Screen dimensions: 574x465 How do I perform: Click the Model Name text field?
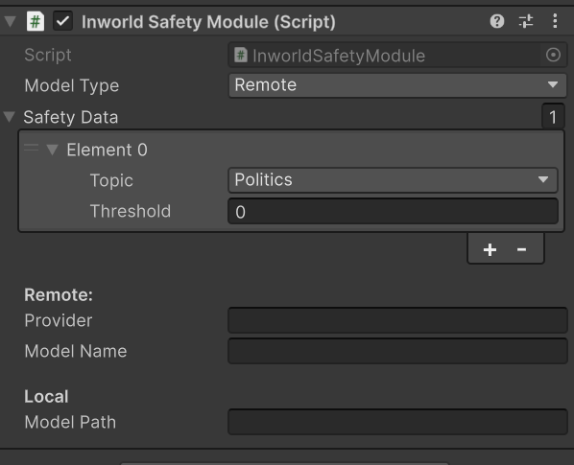(397, 351)
